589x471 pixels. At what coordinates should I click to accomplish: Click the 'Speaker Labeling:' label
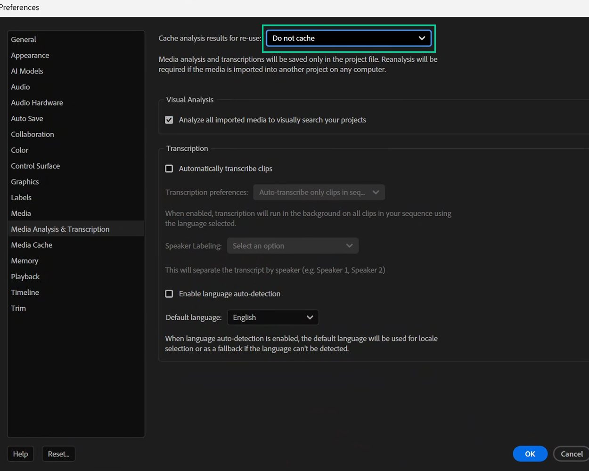193,246
